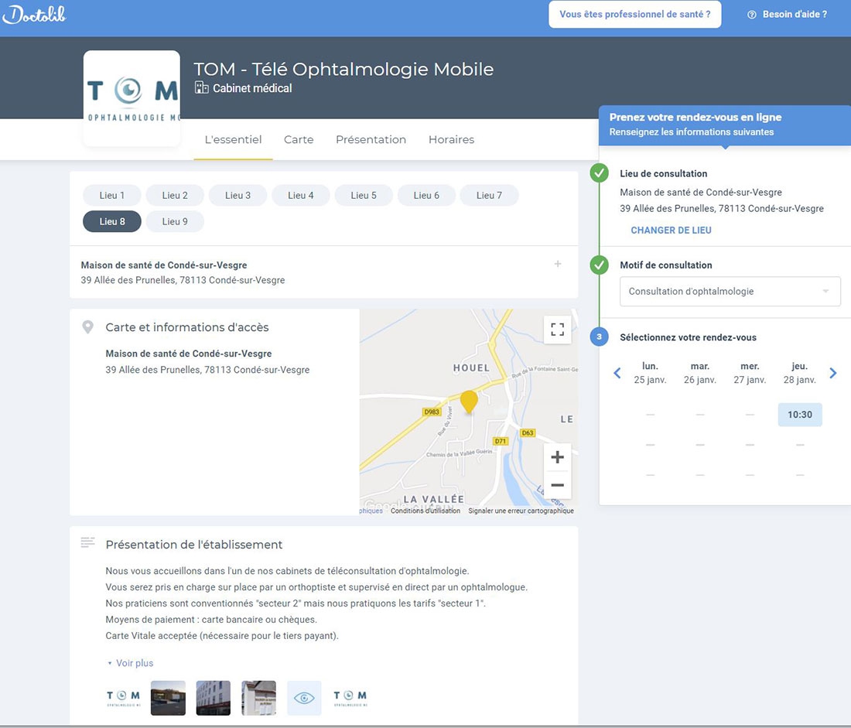Select Lieu 4 location
The height and width of the screenshot is (728, 851).
click(301, 196)
